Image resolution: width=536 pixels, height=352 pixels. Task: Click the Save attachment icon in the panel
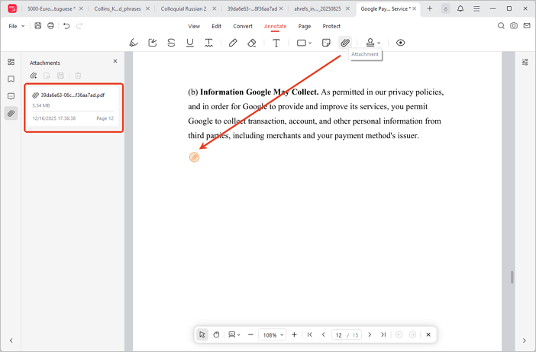(60, 76)
